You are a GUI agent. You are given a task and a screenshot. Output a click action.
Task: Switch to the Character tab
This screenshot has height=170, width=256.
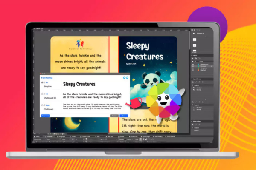coord(49,136)
